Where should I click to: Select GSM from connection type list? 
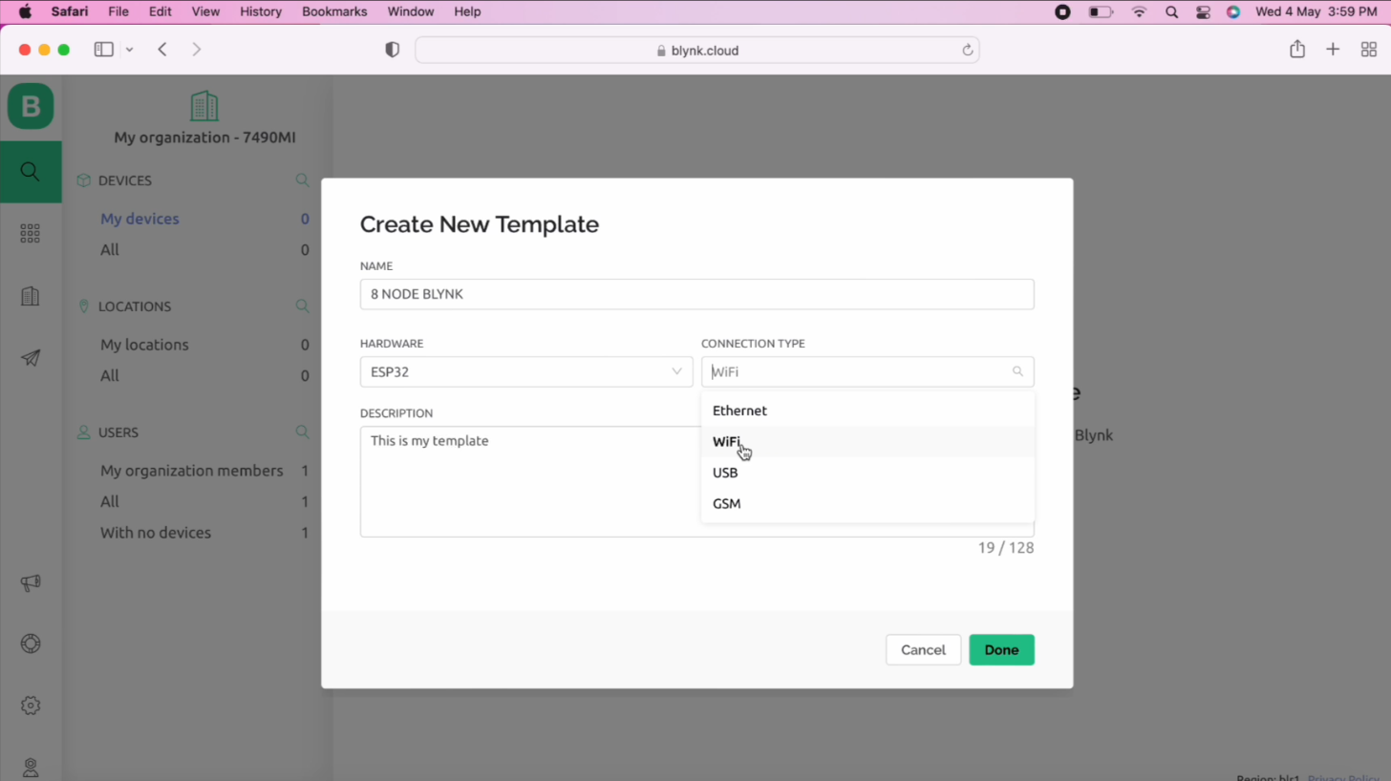(x=867, y=503)
